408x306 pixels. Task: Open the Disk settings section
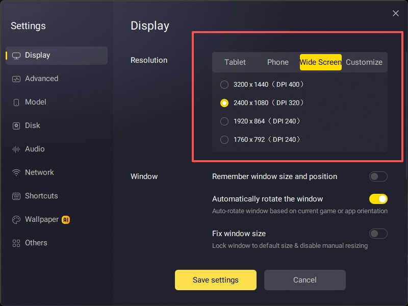(x=57, y=125)
